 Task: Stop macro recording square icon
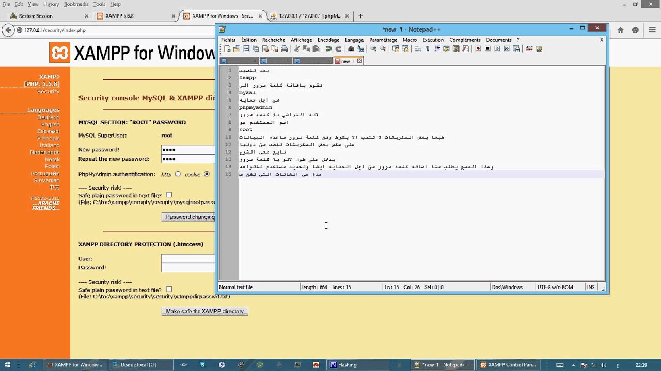487,49
